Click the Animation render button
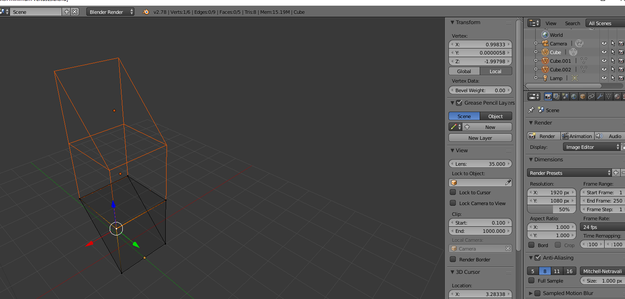This screenshot has width=625, height=299. click(x=577, y=136)
